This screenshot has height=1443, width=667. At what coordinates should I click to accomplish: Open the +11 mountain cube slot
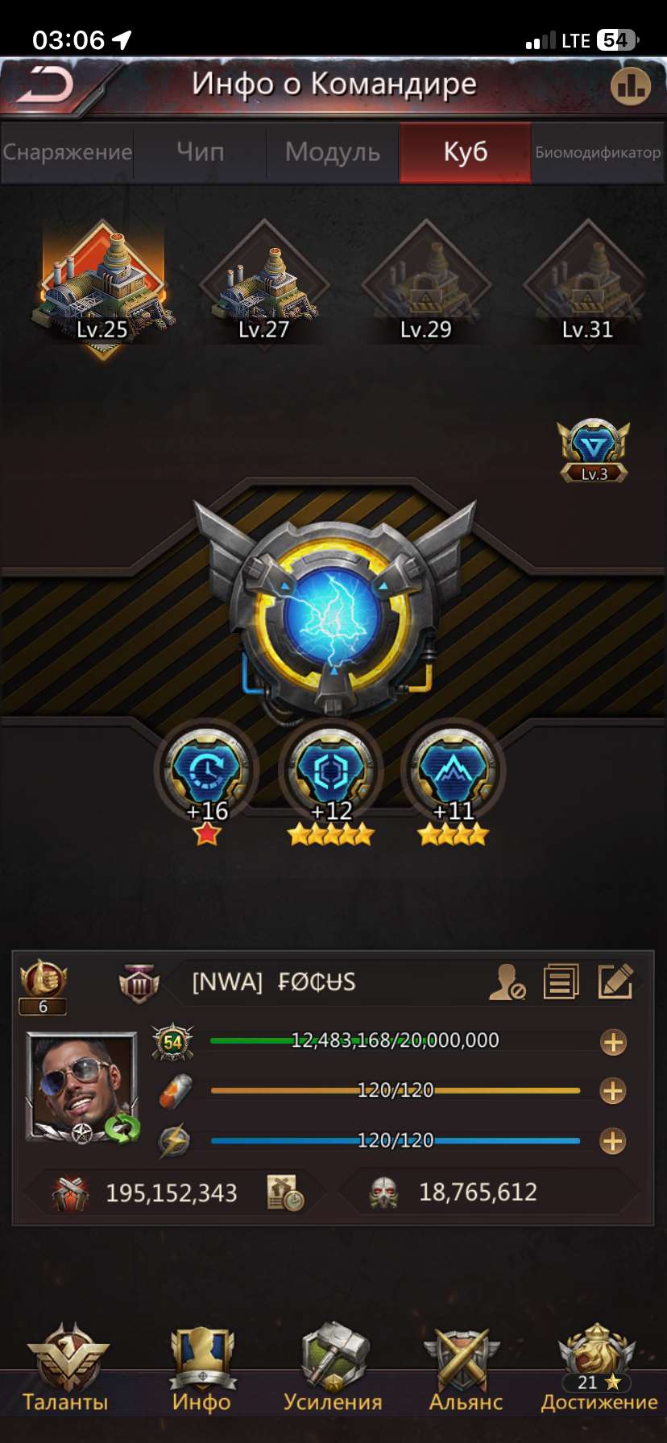point(454,771)
